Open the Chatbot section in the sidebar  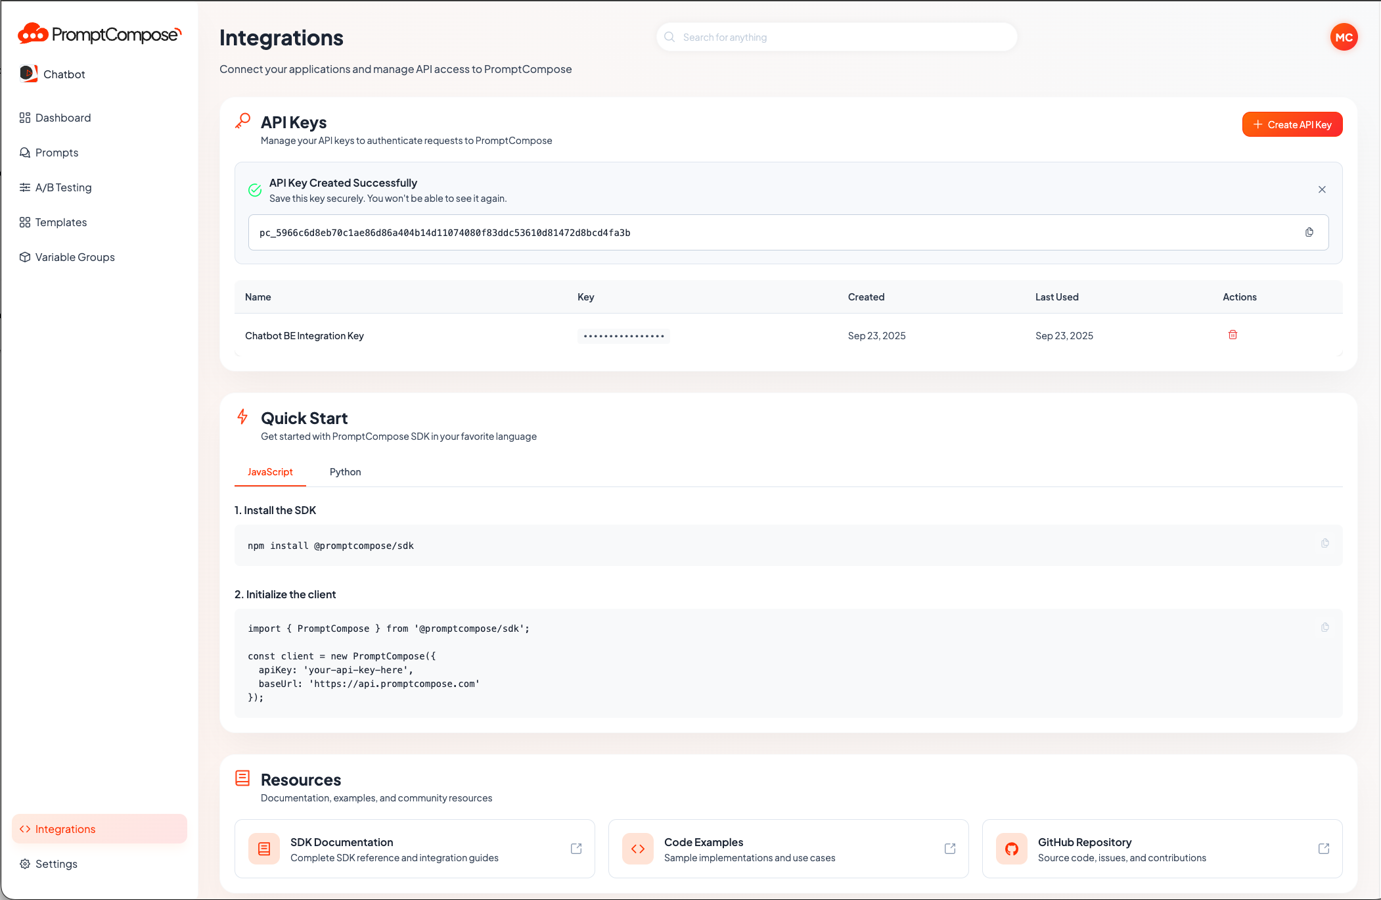(x=64, y=74)
